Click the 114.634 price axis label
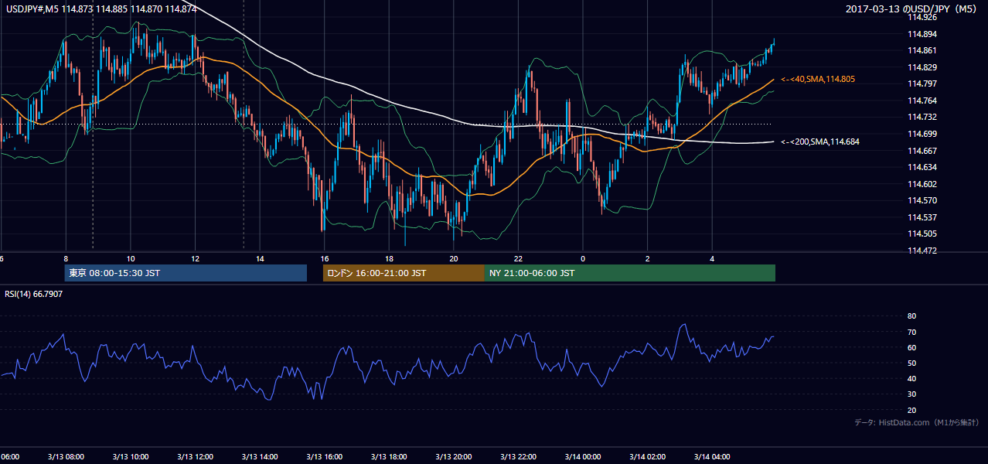Image resolution: width=988 pixels, height=464 pixels. (921, 167)
